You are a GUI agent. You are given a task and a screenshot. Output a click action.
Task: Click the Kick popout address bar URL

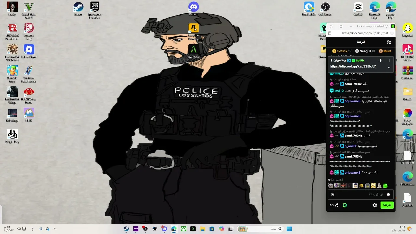(x=365, y=33)
